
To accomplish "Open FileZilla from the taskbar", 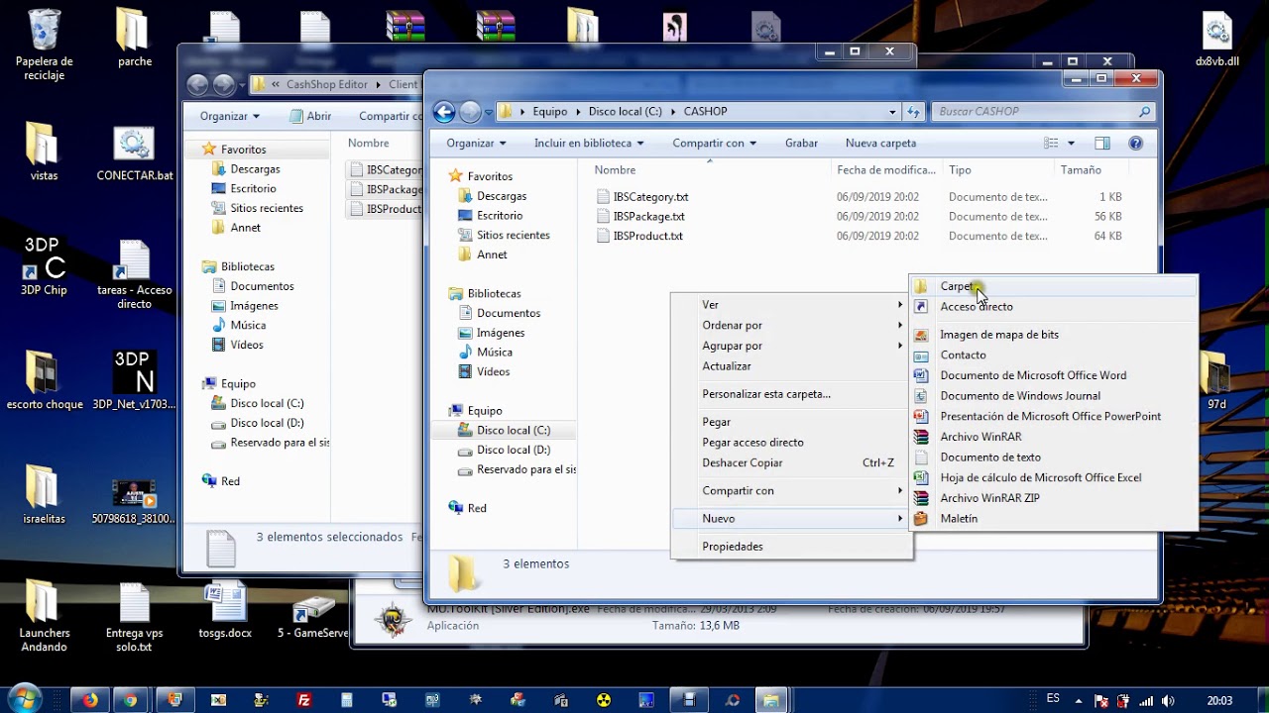I will click(304, 700).
